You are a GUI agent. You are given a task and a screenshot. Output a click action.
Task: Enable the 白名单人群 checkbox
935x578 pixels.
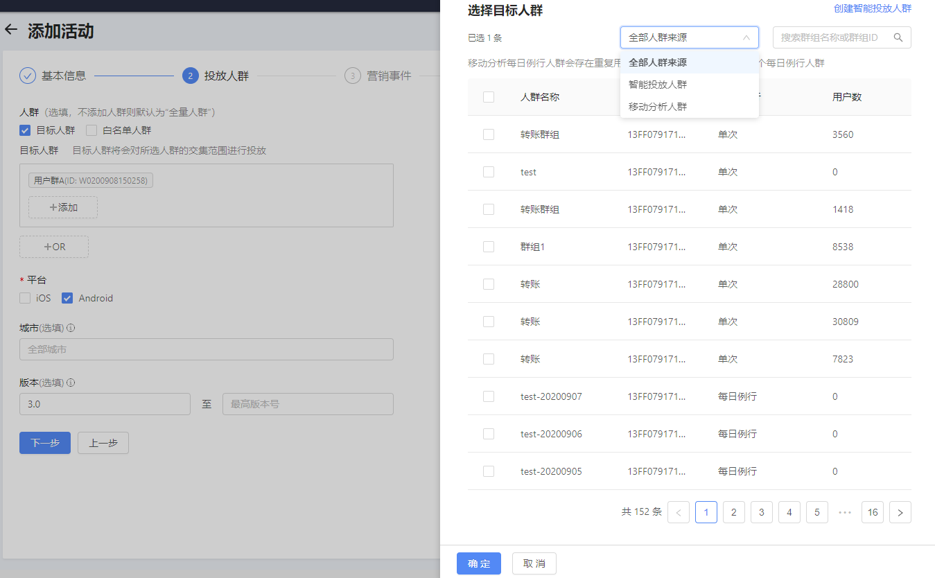(x=91, y=130)
